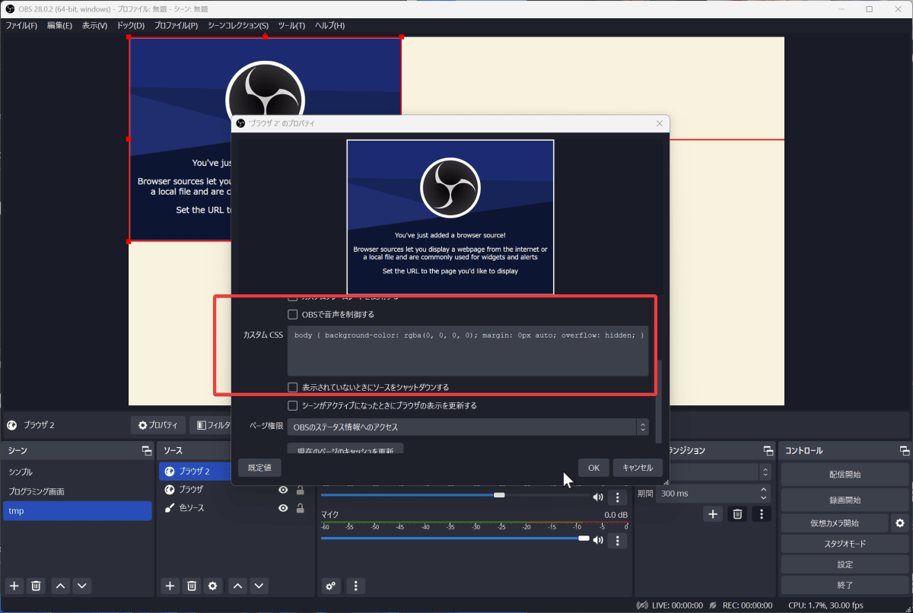Click the properties dialog vertical scrollbar

pos(658,402)
